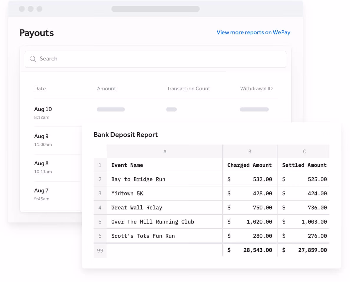Select Scott's Tots Fun Run cell
Screen dimensions: 350x282
pyautogui.click(x=164, y=236)
